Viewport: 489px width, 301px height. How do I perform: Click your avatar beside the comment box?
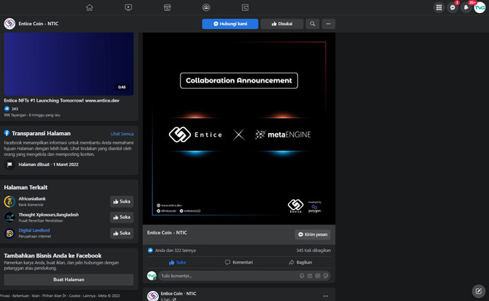pyautogui.click(x=151, y=276)
